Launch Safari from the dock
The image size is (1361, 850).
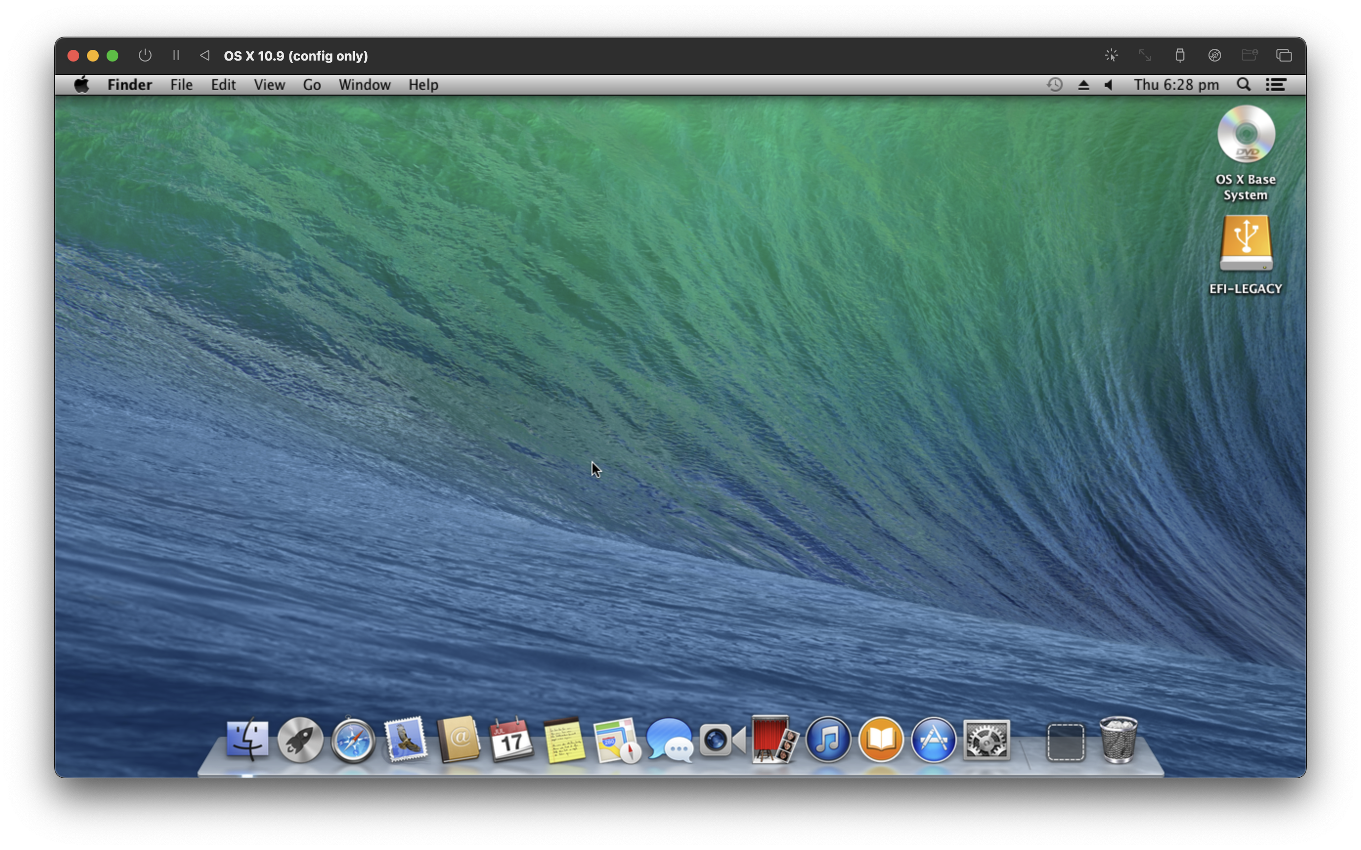pyautogui.click(x=352, y=740)
